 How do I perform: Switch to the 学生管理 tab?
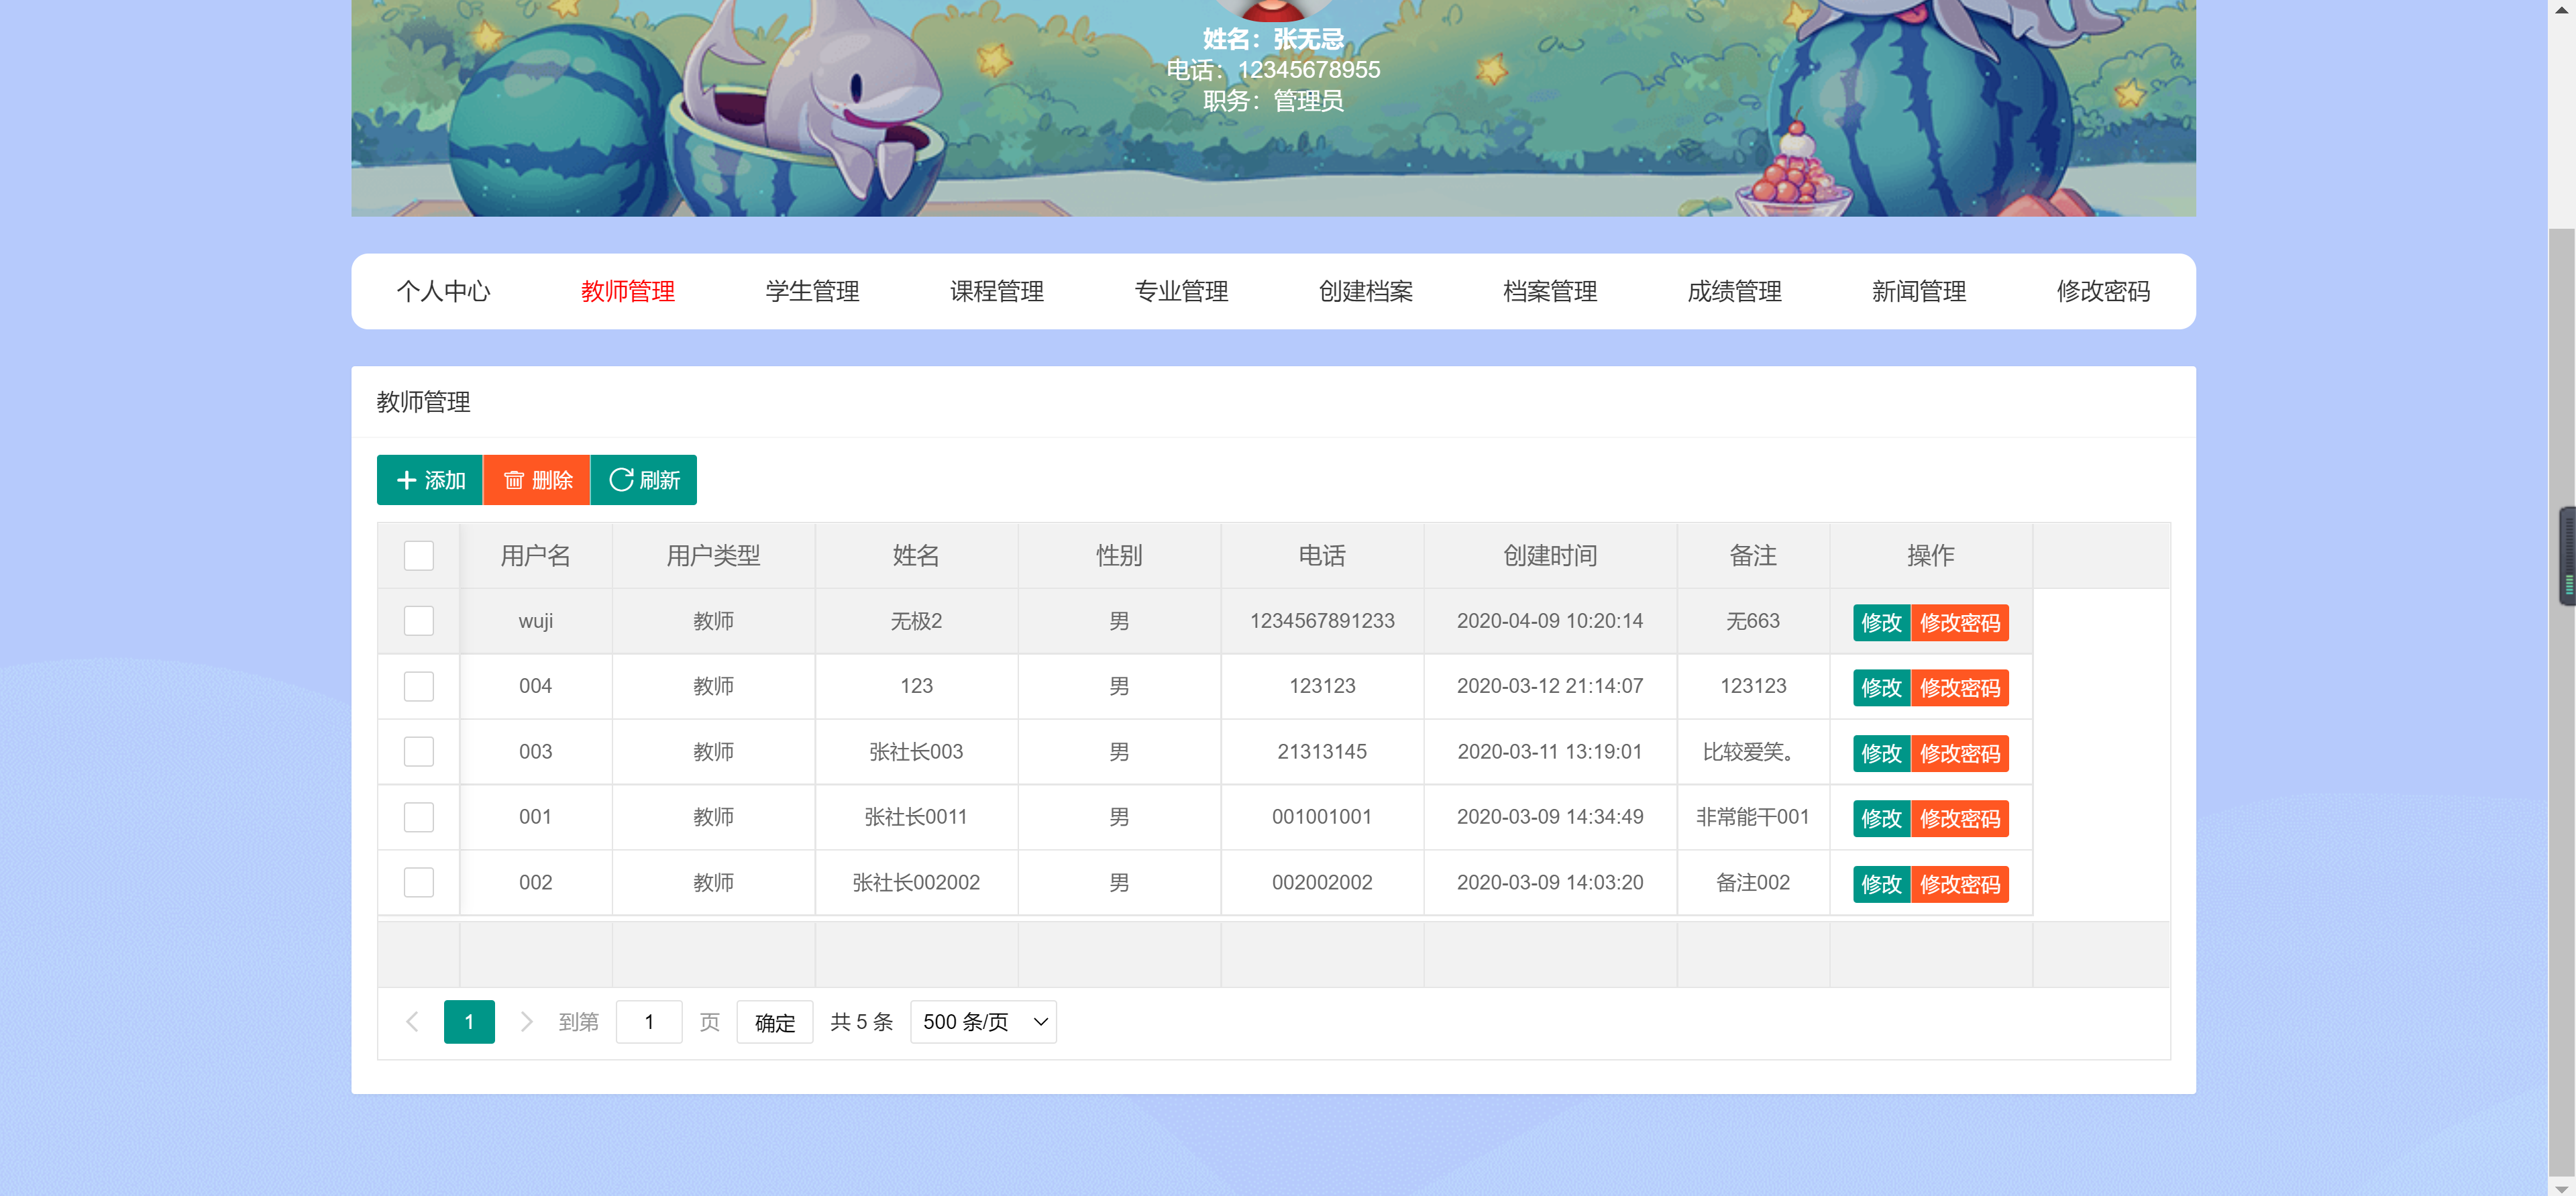coord(811,292)
